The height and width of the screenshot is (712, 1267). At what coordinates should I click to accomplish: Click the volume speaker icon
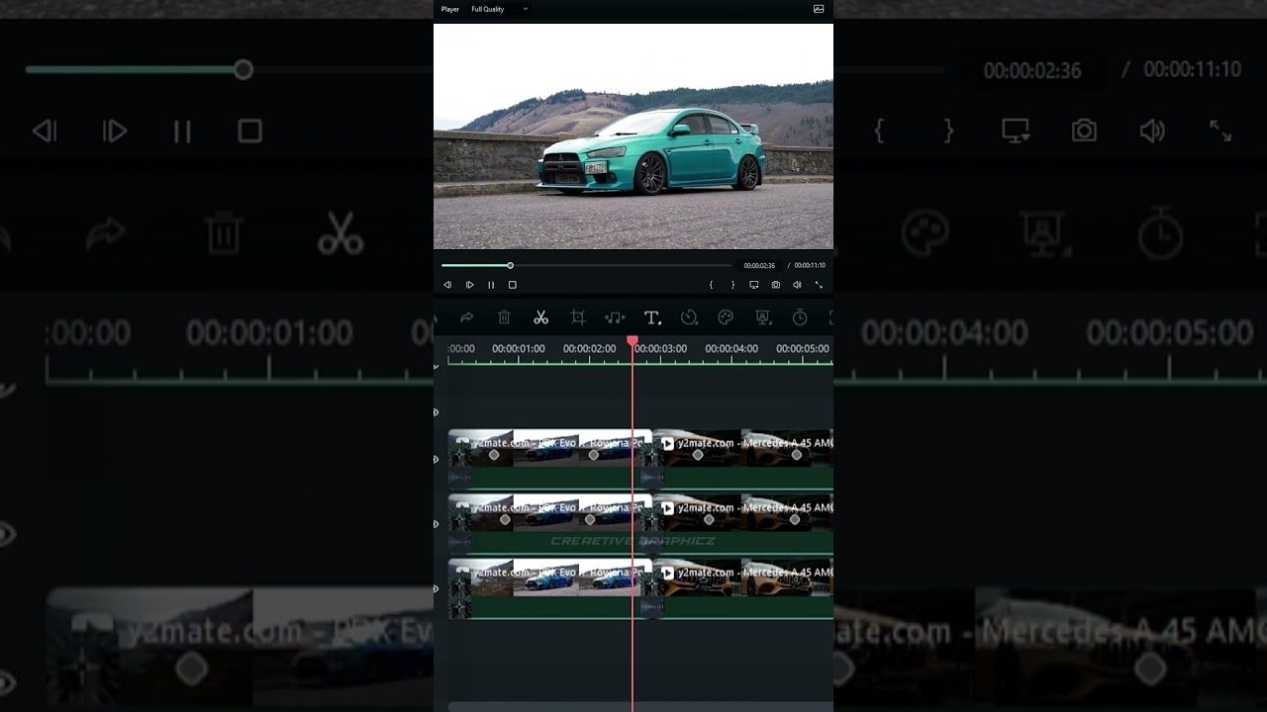[x=797, y=285]
